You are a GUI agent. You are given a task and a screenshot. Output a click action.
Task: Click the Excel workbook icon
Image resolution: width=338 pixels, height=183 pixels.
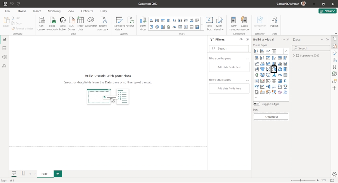pos(52,21)
